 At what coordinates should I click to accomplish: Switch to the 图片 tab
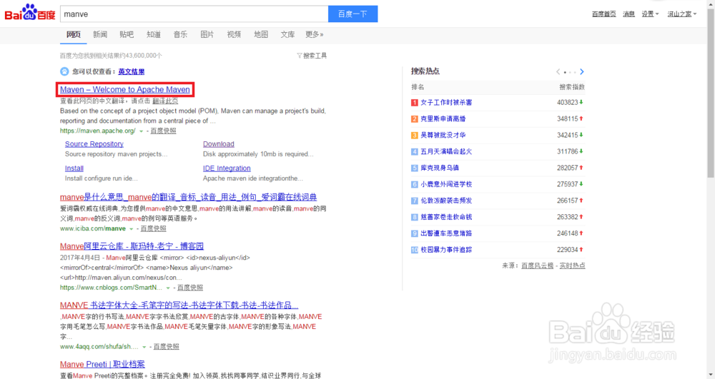click(207, 34)
